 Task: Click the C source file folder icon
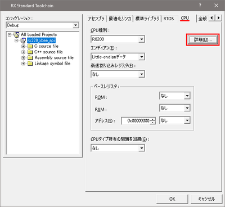click(30, 46)
